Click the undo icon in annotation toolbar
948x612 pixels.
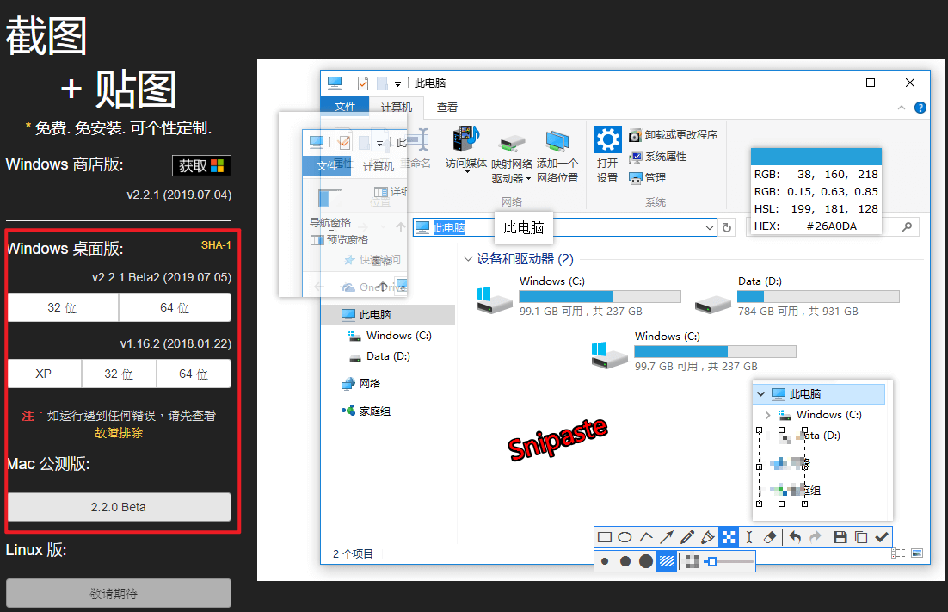click(x=795, y=536)
